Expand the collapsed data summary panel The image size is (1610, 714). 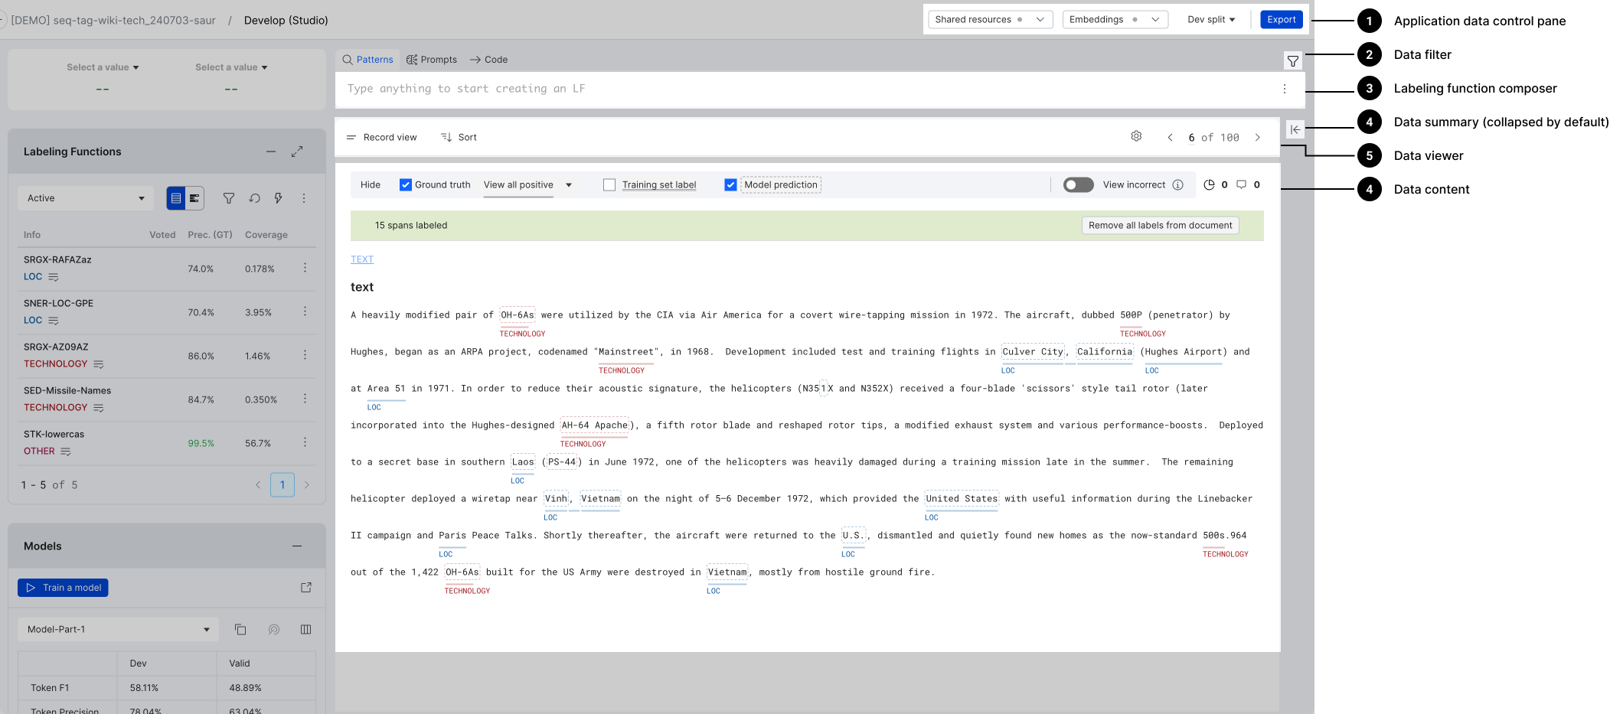pos(1295,129)
